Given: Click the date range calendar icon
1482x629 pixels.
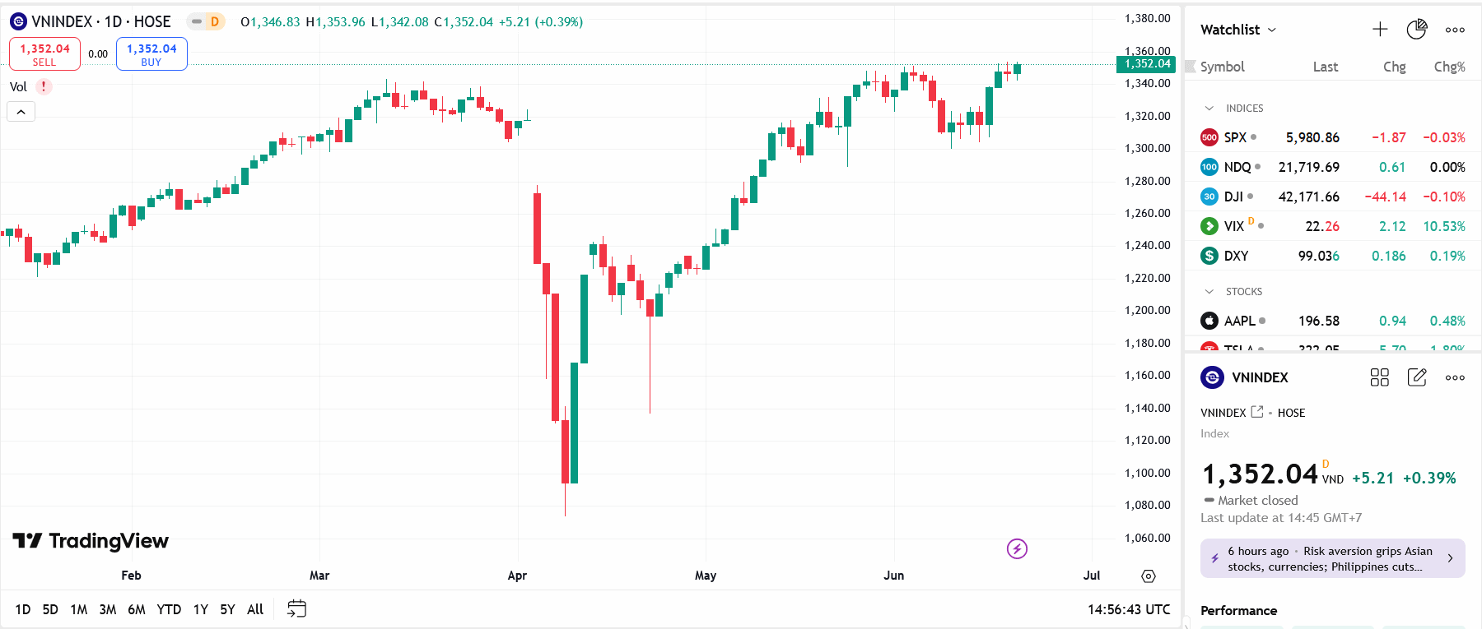Looking at the screenshot, I should (296, 608).
